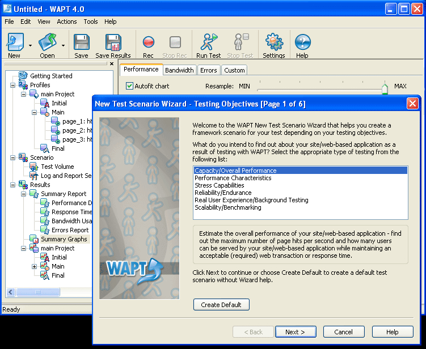Switch to the Bandwidth tab
426x349 pixels.
179,70
